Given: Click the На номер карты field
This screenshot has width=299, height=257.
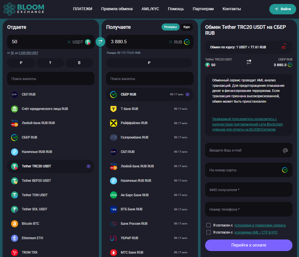Looking at the screenshot, I should tap(249, 170).
